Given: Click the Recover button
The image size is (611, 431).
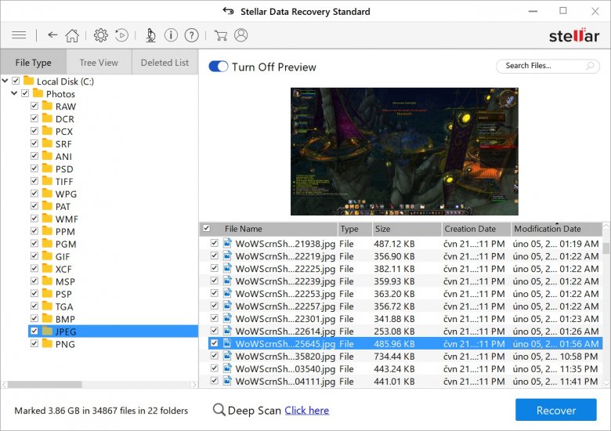Looking at the screenshot, I should 556,410.
